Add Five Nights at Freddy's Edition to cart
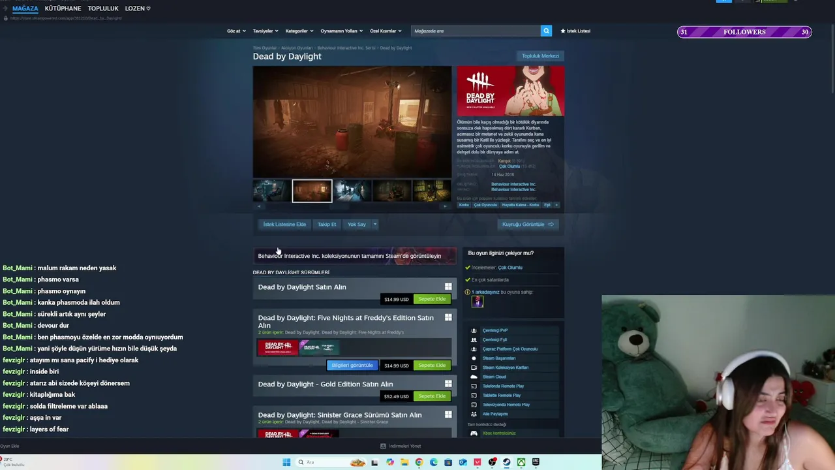Screen dimensions: 835x470 [x=432, y=366]
